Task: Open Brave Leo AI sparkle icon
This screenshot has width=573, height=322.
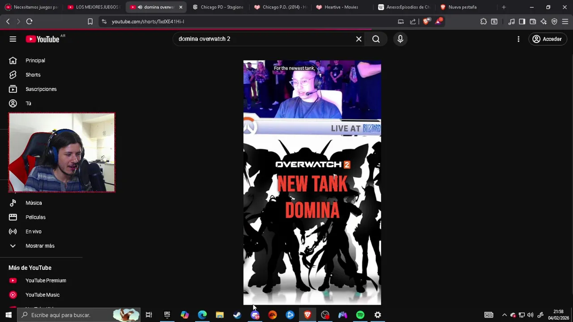Action: (x=543, y=21)
